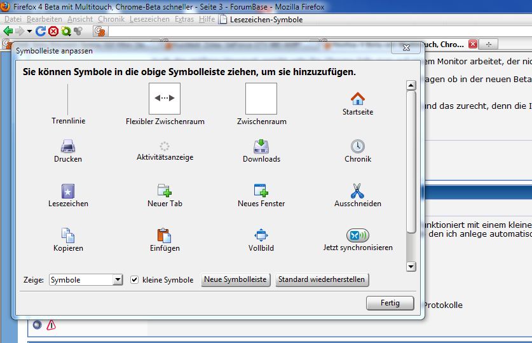The width and height of the screenshot is (532, 343).
Task: Click the grey circle icon below dialog
Action: [38, 325]
